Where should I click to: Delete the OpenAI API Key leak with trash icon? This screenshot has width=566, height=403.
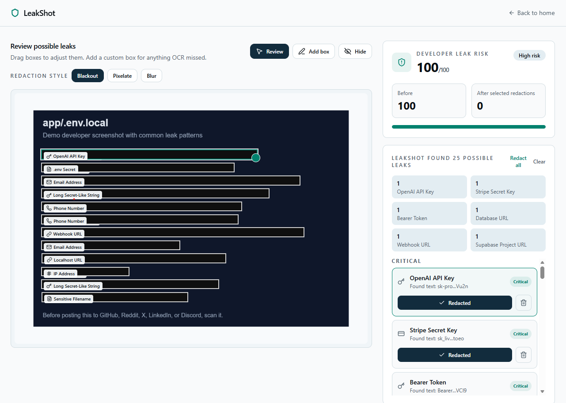tap(524, 303)
